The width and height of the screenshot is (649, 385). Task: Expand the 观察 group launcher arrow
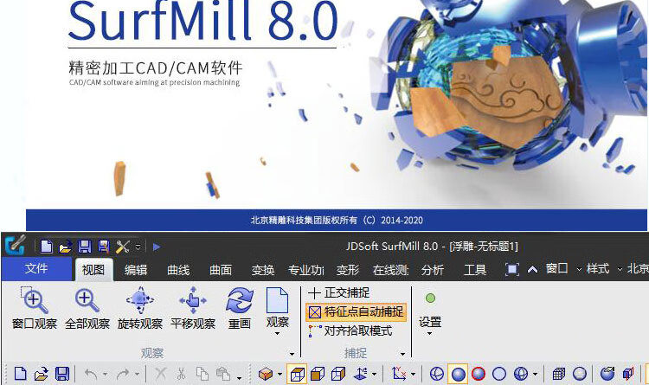click(x=292, y=354)
